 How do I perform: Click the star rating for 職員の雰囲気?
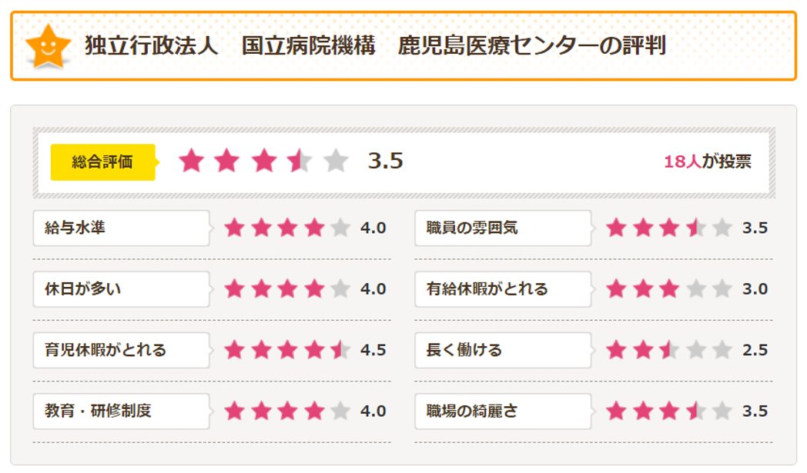point(668,228)
